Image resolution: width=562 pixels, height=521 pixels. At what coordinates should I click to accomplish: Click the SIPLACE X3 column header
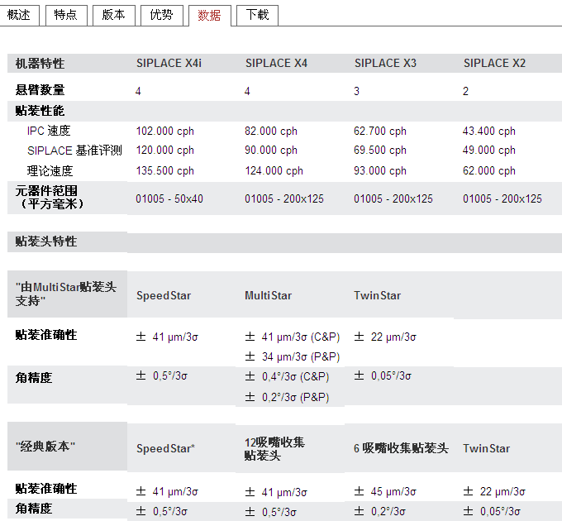pos(385,63)
